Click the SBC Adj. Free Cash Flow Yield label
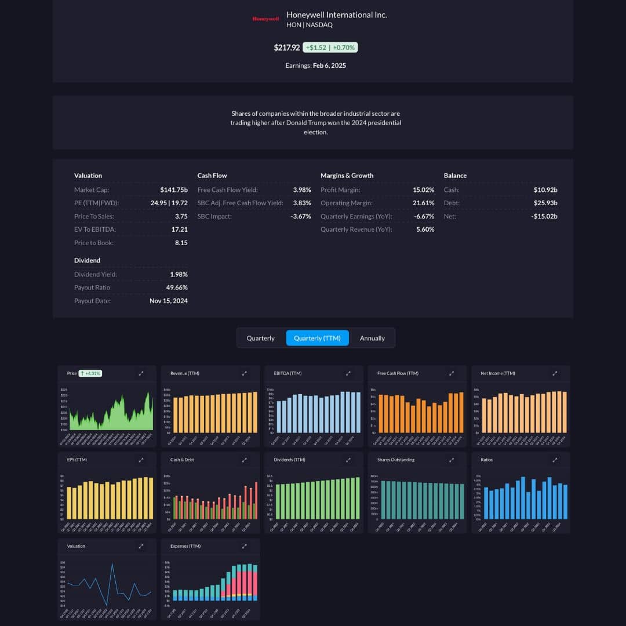626x626 pixels. tap(240, 203)
